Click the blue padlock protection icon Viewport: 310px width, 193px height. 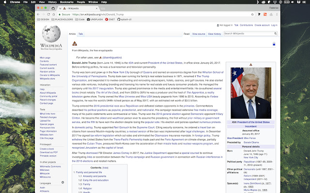[x=274, y=44]
